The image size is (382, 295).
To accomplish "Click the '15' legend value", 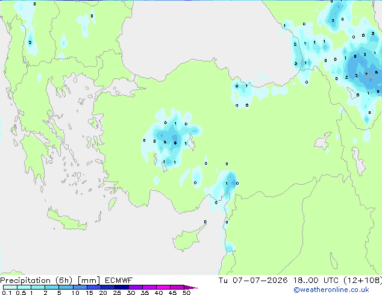I will click(89, 293).
